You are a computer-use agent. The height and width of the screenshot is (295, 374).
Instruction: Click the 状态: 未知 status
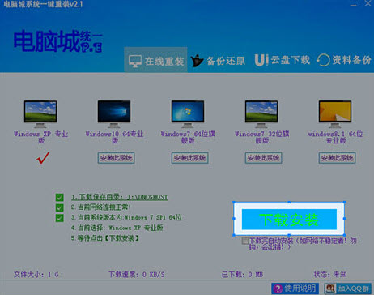point(330,275)
